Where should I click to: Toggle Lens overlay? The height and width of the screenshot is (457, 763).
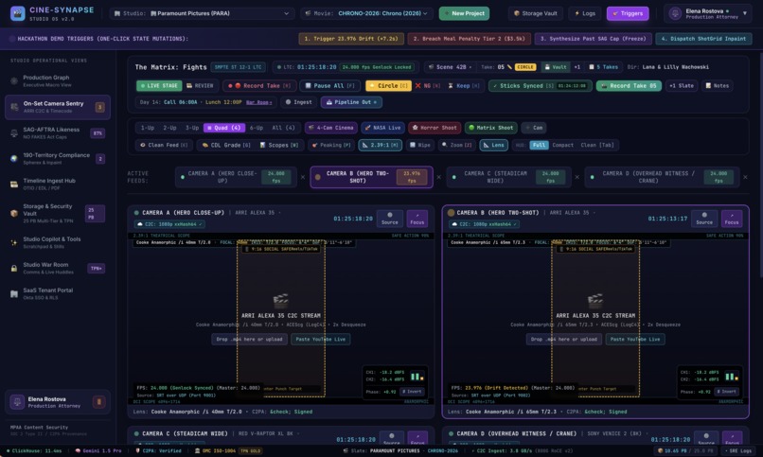[493, 145]
